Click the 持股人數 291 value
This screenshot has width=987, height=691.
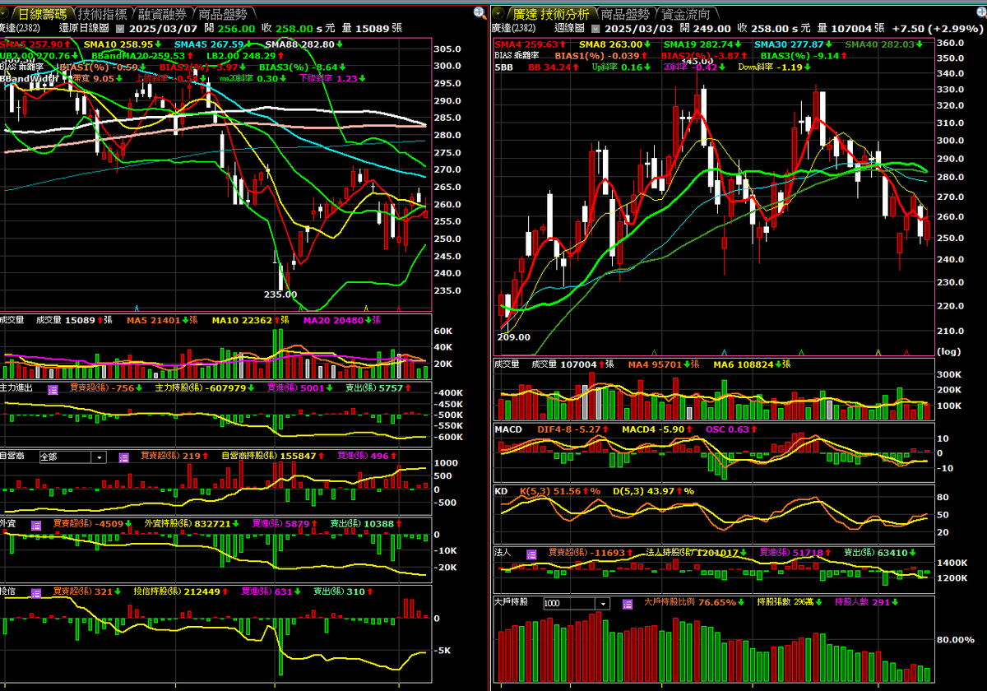tap(863, 602)
